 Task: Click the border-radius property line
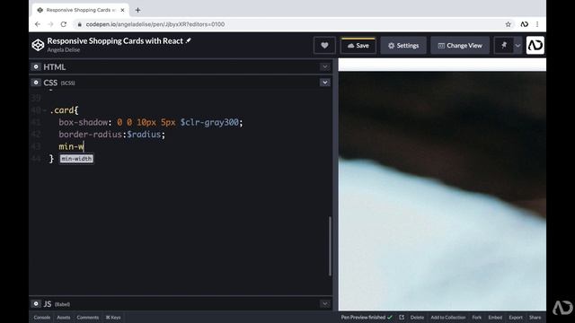[x=111, y=135]
